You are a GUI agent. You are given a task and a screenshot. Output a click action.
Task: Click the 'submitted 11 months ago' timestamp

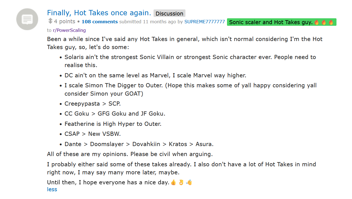coord(147,22)
